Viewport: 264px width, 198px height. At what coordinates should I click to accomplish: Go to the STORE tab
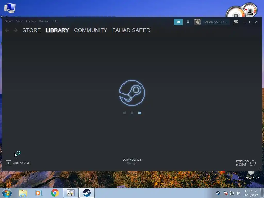32,30
